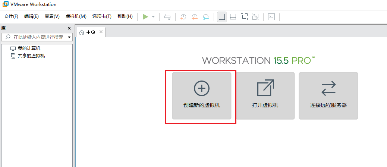Click 打开虚拟机 button
387x167 pixels.
(x=265, y=96)
